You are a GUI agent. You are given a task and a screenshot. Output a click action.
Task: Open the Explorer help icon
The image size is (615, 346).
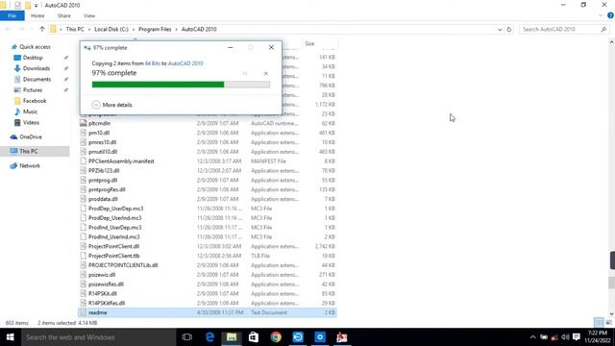[x=610, y=15]
